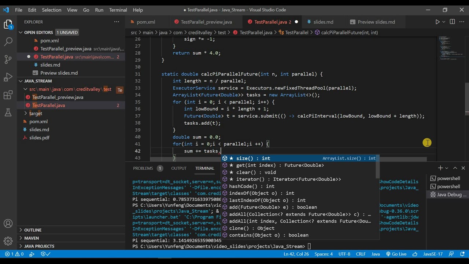Open the Terminal menu
This screenshot has height=264, width=469.
tap(118, 10)
